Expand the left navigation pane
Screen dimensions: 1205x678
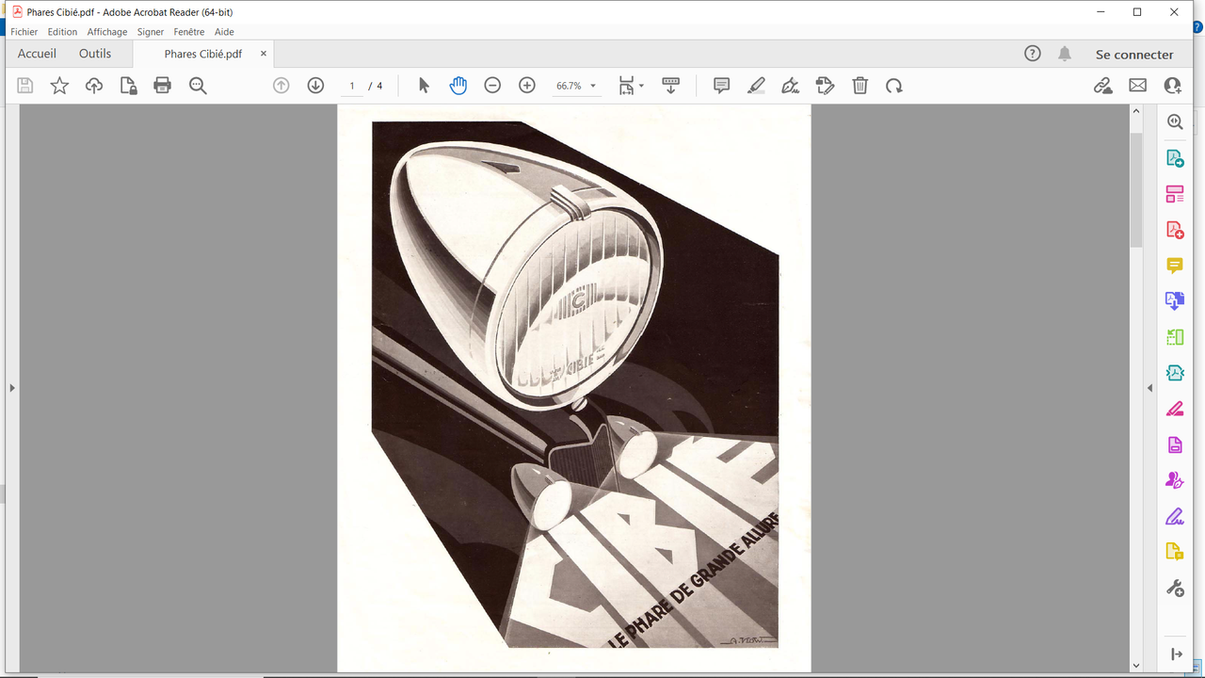pyautogui.click(x=12, y=388)
